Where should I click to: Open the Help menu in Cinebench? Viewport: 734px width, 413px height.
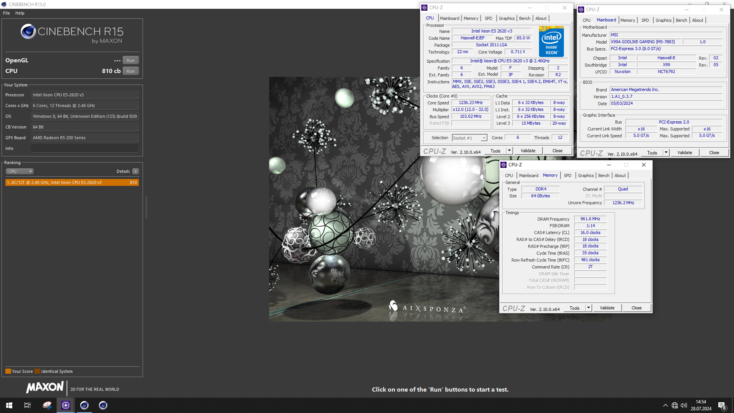20,13
